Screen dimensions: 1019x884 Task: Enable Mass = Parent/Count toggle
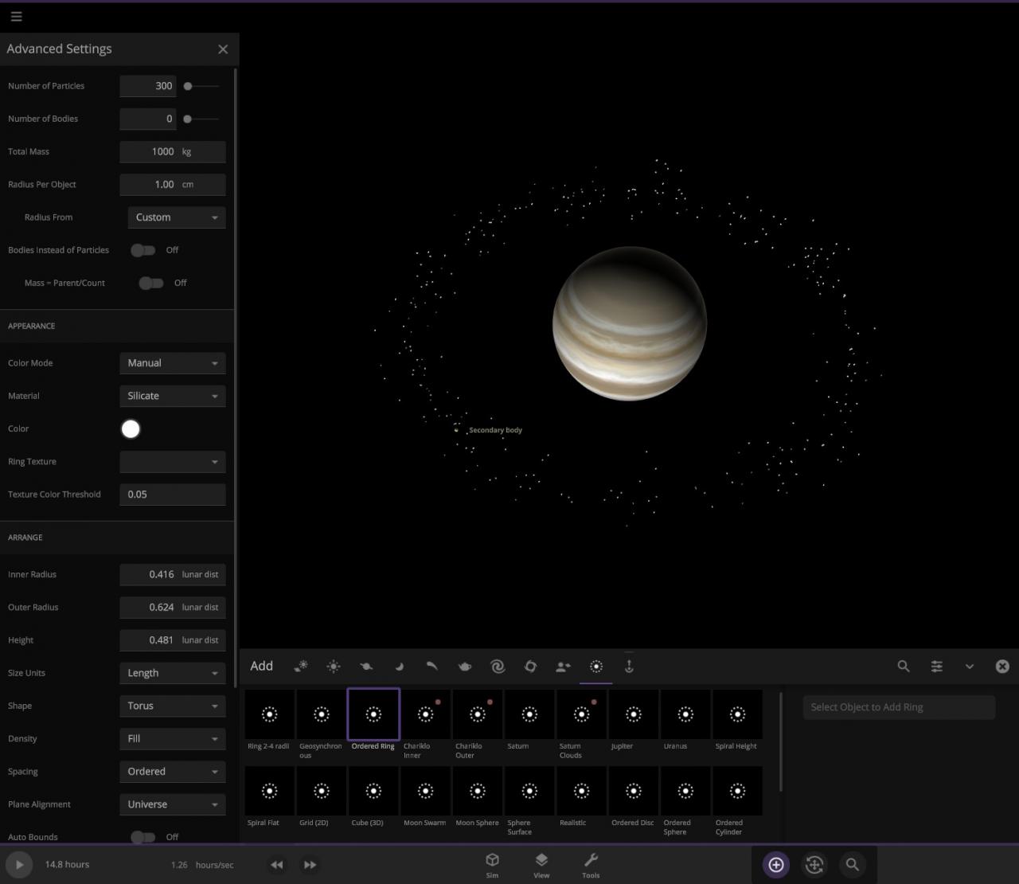coord(151,283)
